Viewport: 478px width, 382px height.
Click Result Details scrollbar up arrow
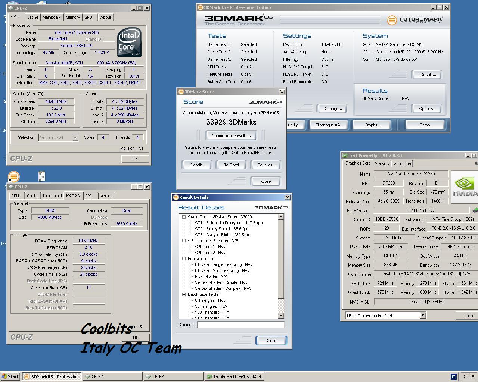(281, 217)
